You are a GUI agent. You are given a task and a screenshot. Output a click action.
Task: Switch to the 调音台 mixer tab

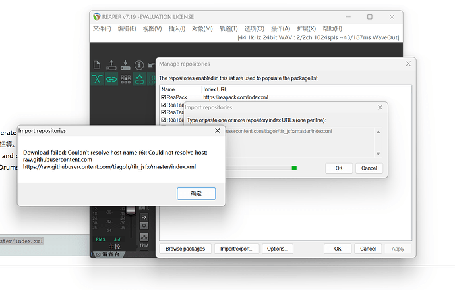point(111,254)
